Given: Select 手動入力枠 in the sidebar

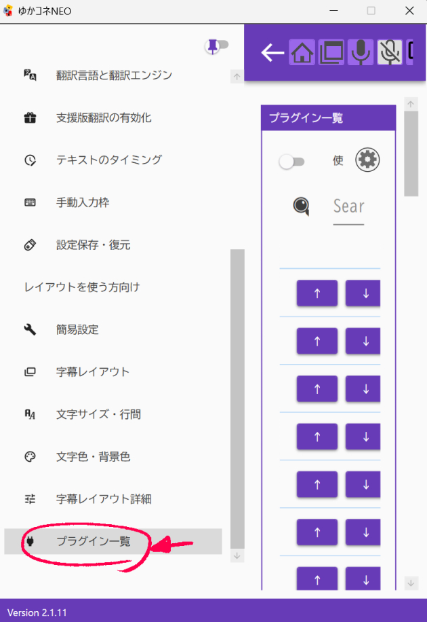Looking at the screenshot, I should pos(83,202).
